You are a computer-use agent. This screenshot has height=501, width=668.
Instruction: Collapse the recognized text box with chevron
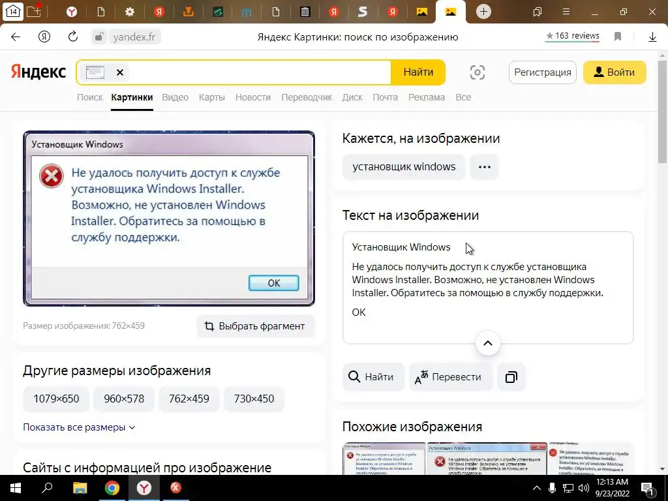pos(488,343)
